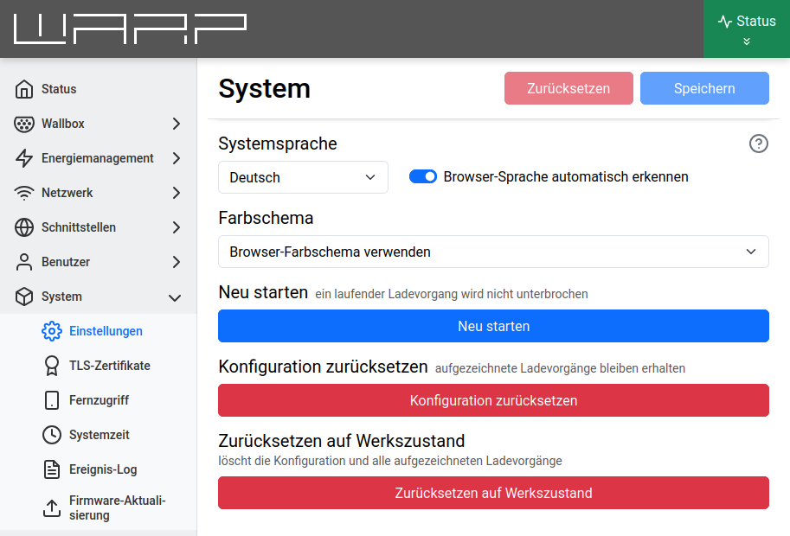Collapse the System menu section chevron
Screen dimensions: 790x536
click(x=175, y=297)
